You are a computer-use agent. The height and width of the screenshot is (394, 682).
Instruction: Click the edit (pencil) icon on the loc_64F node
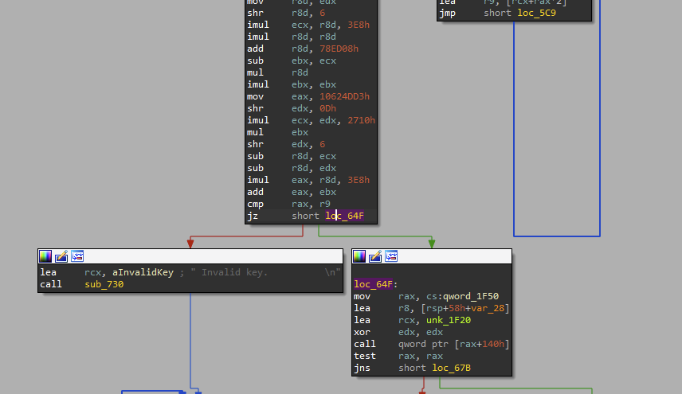point(375,256)
